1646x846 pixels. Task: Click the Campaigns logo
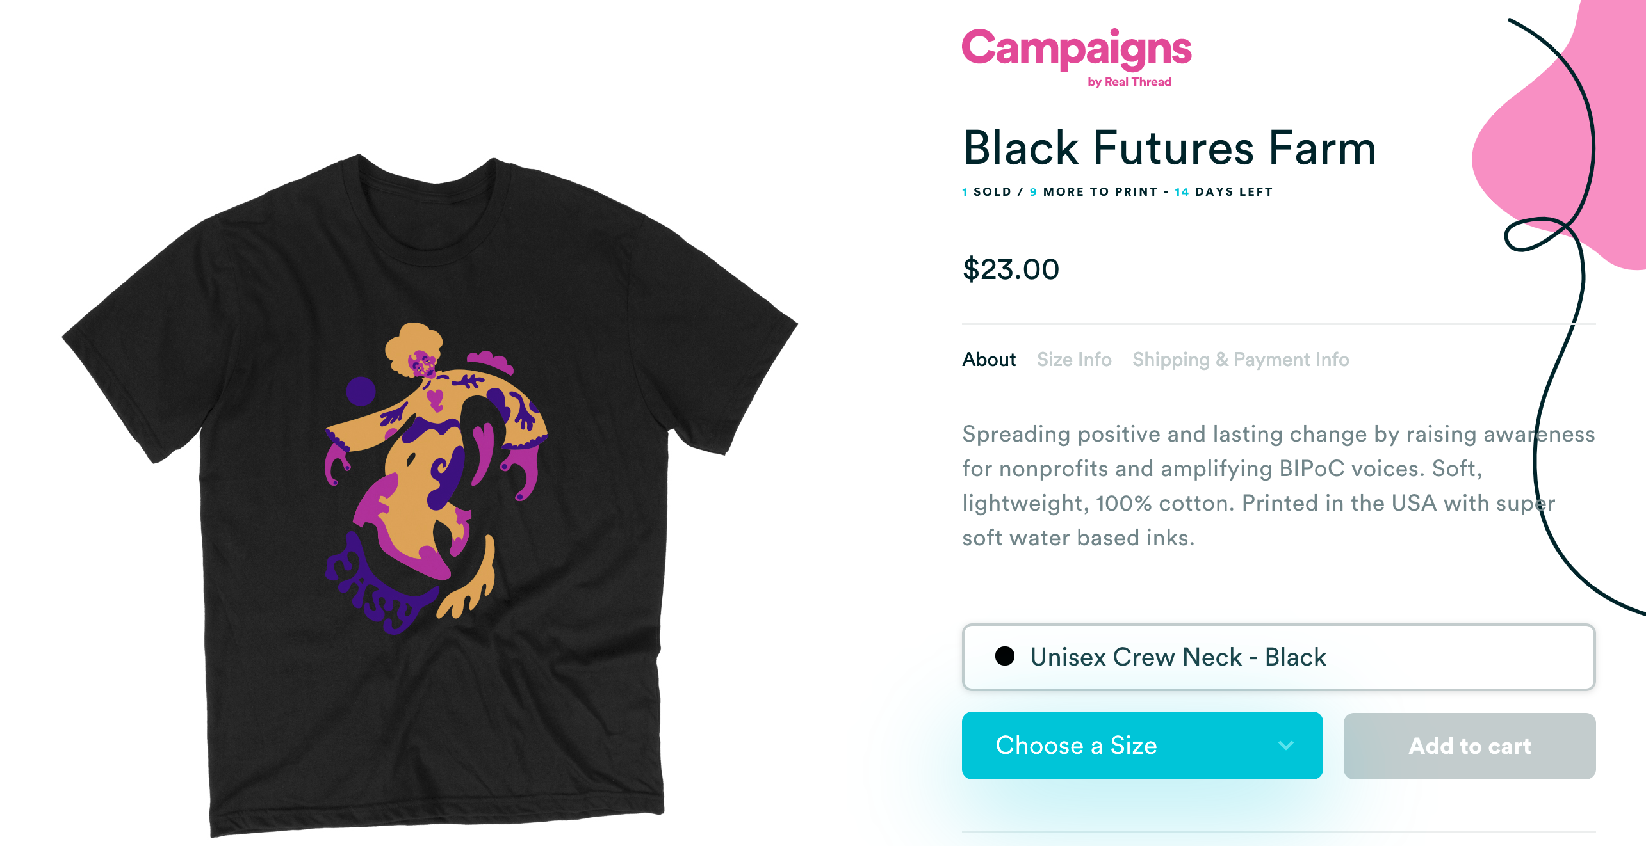pos(1076,49)
